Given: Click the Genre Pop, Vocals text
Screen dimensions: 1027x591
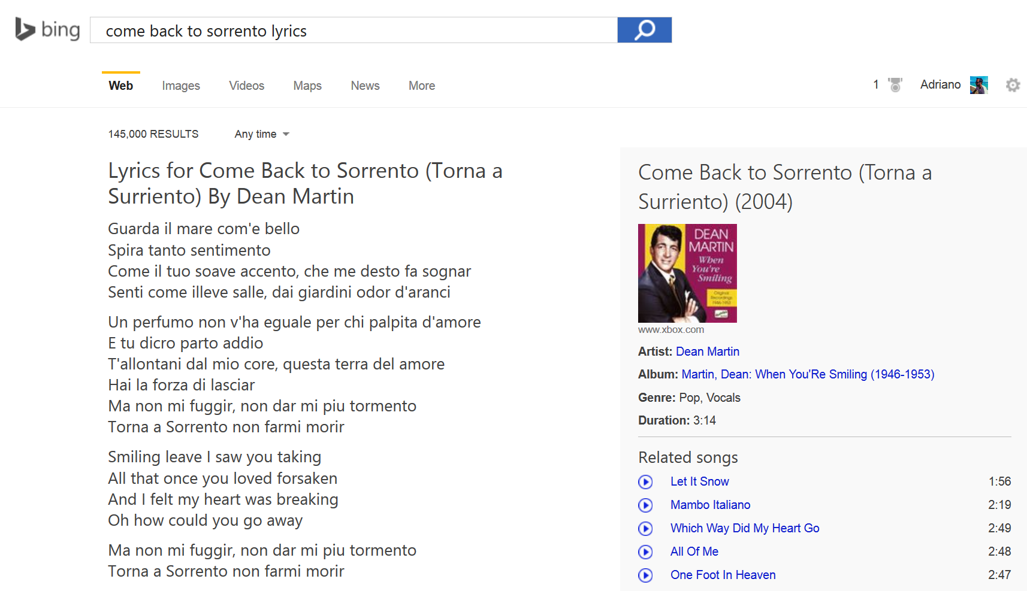Looking at the screenshot, I should pyautogui.click(x=689, y=398).
